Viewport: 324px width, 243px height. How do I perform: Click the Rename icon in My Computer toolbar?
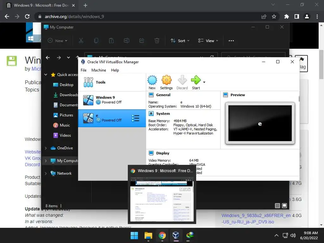coord(127,41)
